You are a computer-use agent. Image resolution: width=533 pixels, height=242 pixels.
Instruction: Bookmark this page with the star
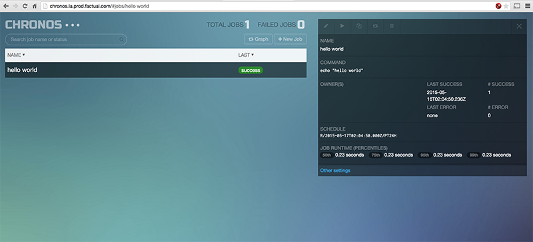tap(506, 6)
